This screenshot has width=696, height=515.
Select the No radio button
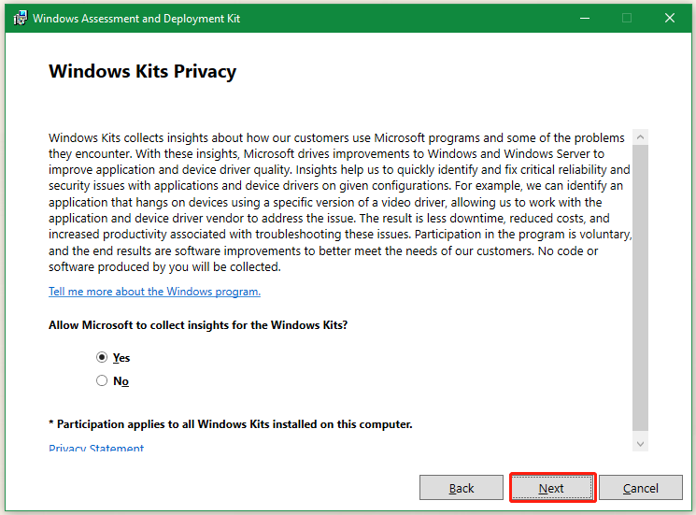coord(102,380)
